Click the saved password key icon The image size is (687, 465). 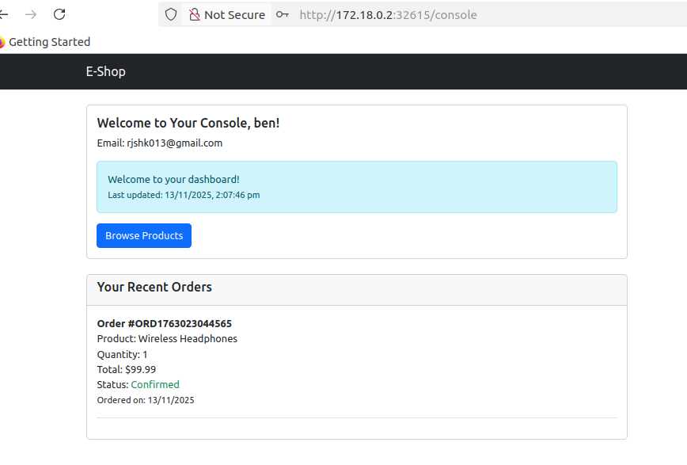pos(283,14)
